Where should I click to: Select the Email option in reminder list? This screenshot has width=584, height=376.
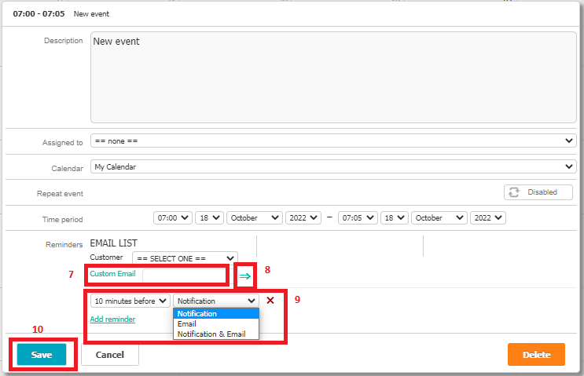coord(187,323)
